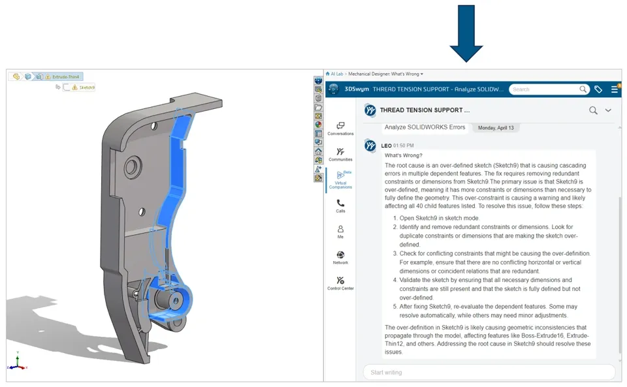Click the THREAD TENSION SUPPORT conversation avatar
This screenshot has height=387, width=627.
[370, 110]
